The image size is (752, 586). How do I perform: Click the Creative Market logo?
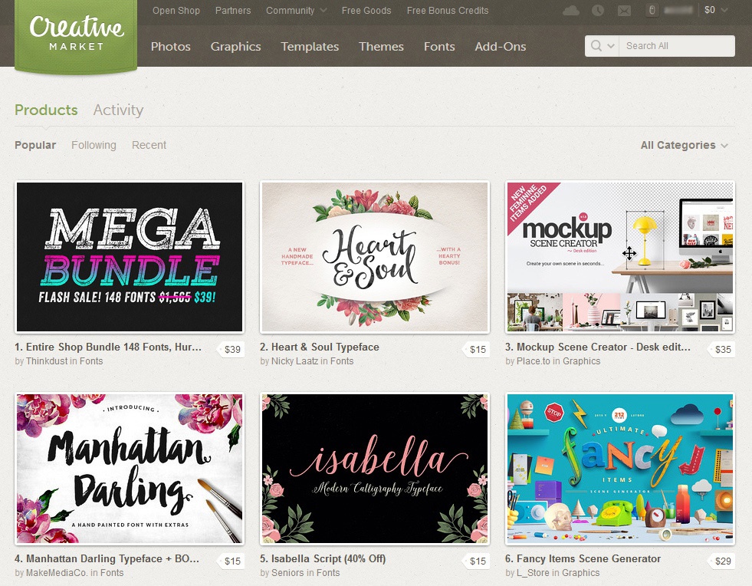(x=76, y=34)
